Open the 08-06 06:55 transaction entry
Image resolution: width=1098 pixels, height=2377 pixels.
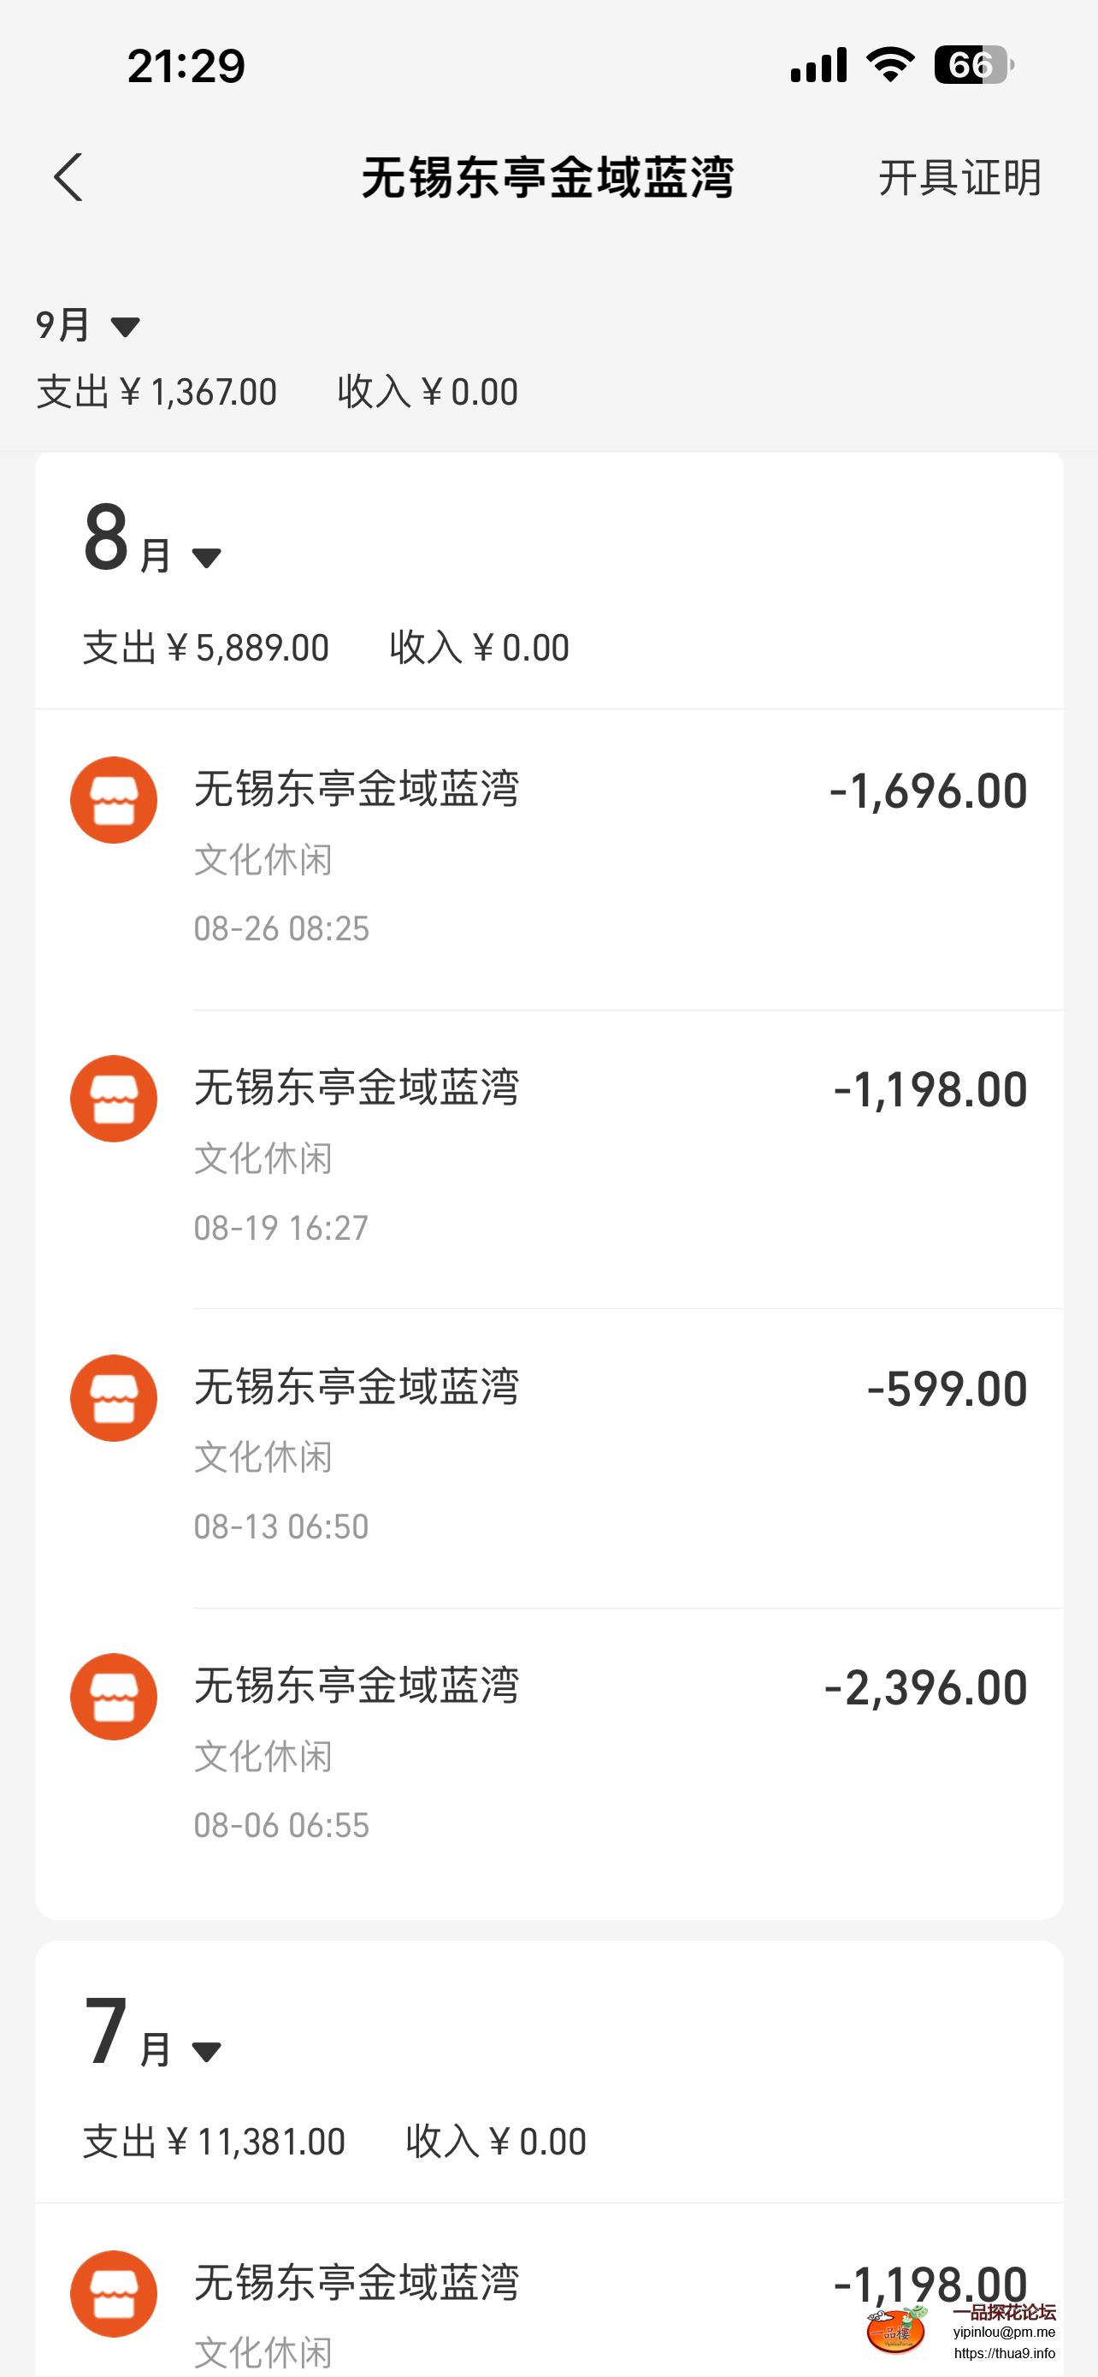pos(548,1756)
